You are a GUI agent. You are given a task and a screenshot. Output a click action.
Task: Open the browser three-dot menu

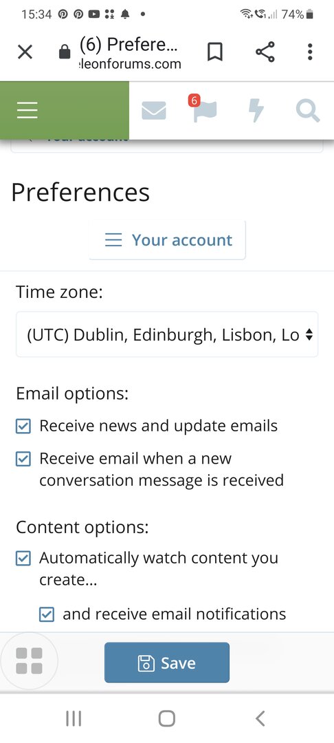tap(310, 52)
